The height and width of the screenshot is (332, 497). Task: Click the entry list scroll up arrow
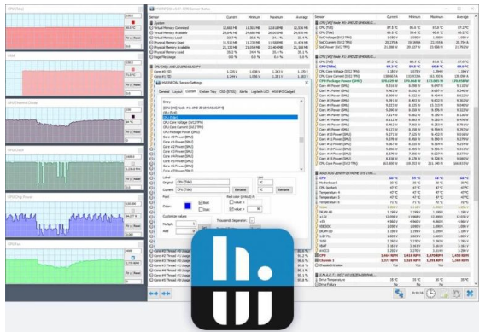(301, 101)
